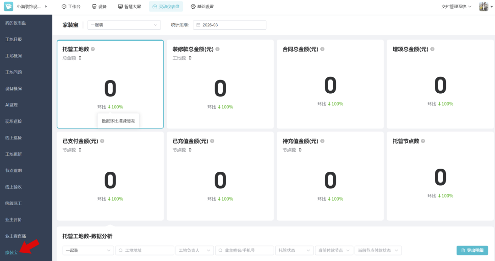Open the 基础设置 top menu
This screenshot has height=261, width=495.
[202, 6]
